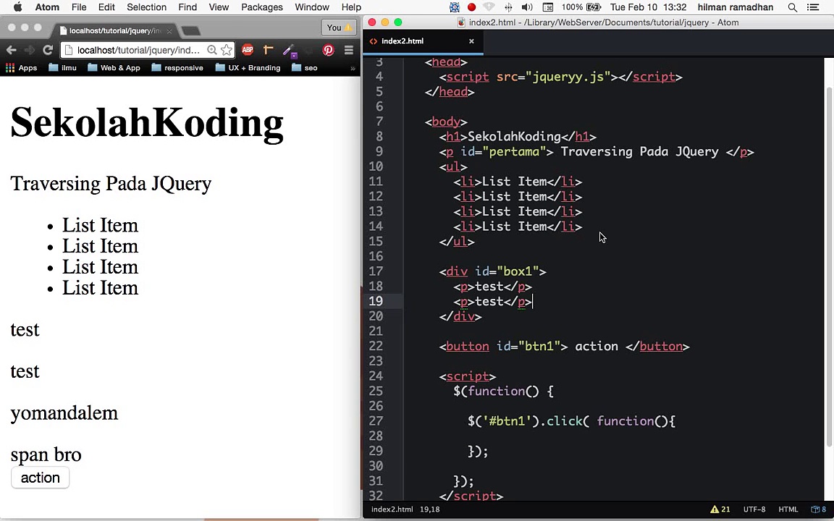The width and height of the screenshot is (834, 521).
Task: Open the color picker eyedropper extension
Action: tap(290, 51)
